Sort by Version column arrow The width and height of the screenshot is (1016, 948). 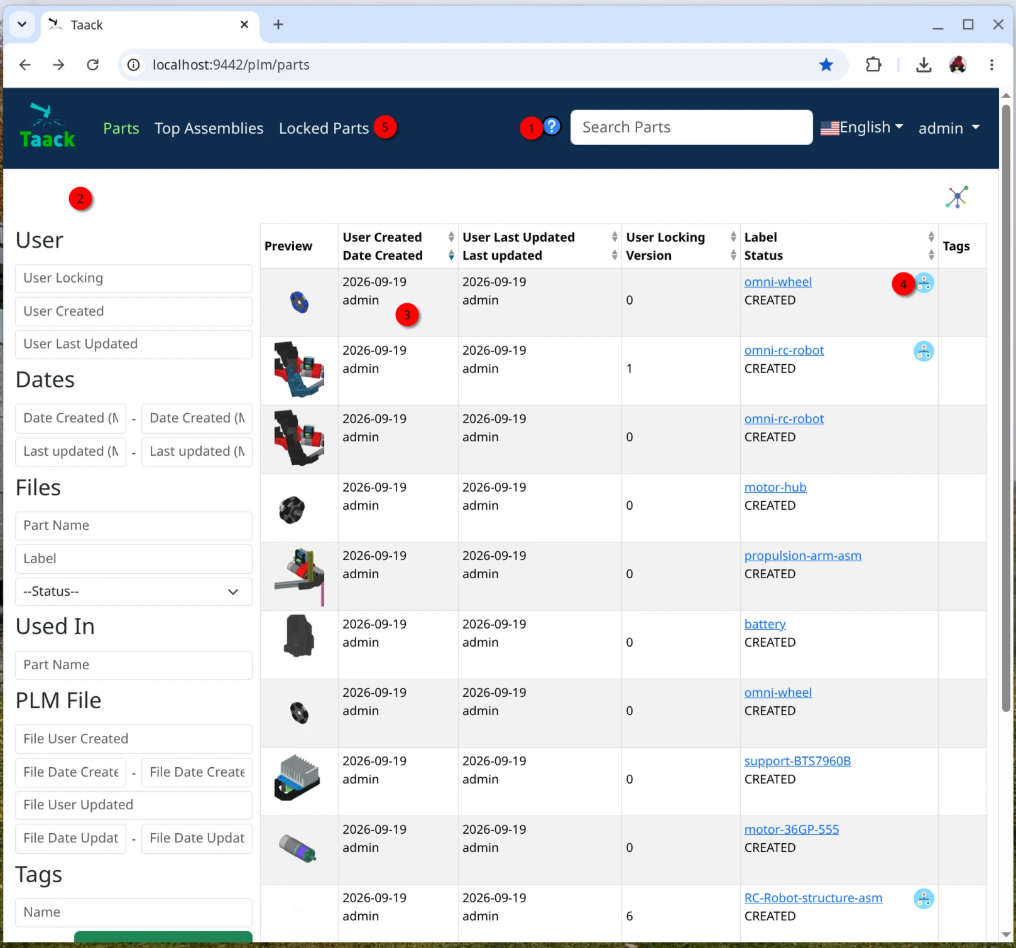[x=733, y=256]
